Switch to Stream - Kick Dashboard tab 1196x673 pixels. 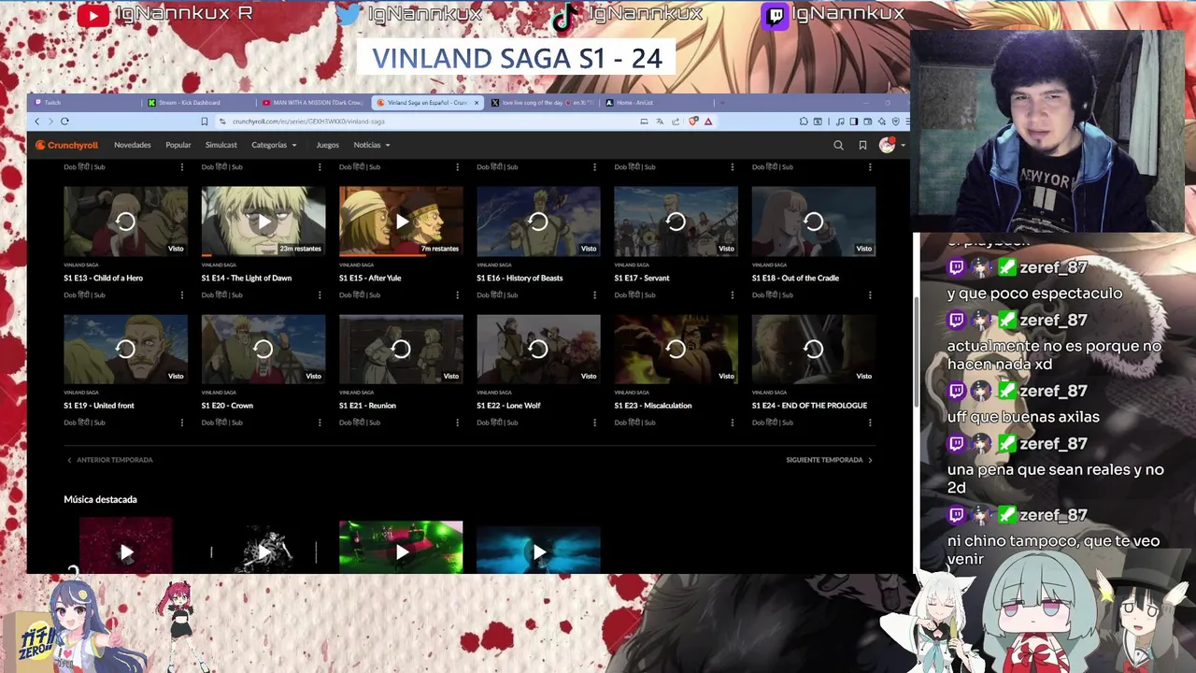[198, 103]
